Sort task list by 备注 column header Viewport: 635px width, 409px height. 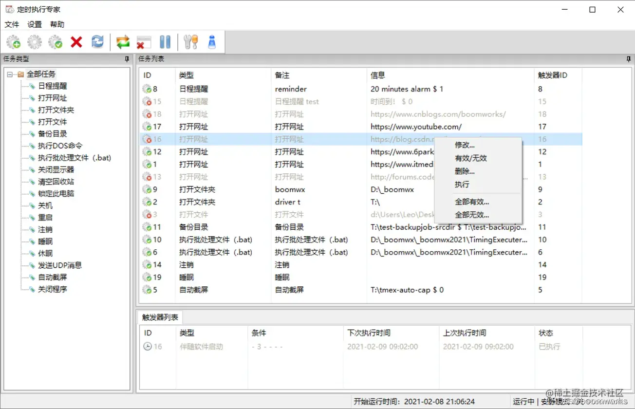pyautogui.click(x=318, y=75)
